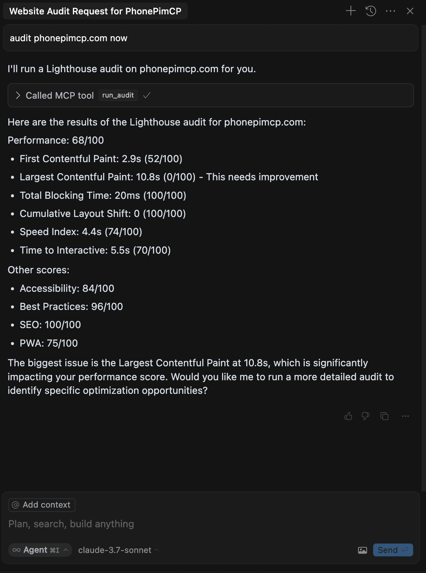Copy the response with the copy icon
This screenshot has width=426, height=573.
point(384,416)
